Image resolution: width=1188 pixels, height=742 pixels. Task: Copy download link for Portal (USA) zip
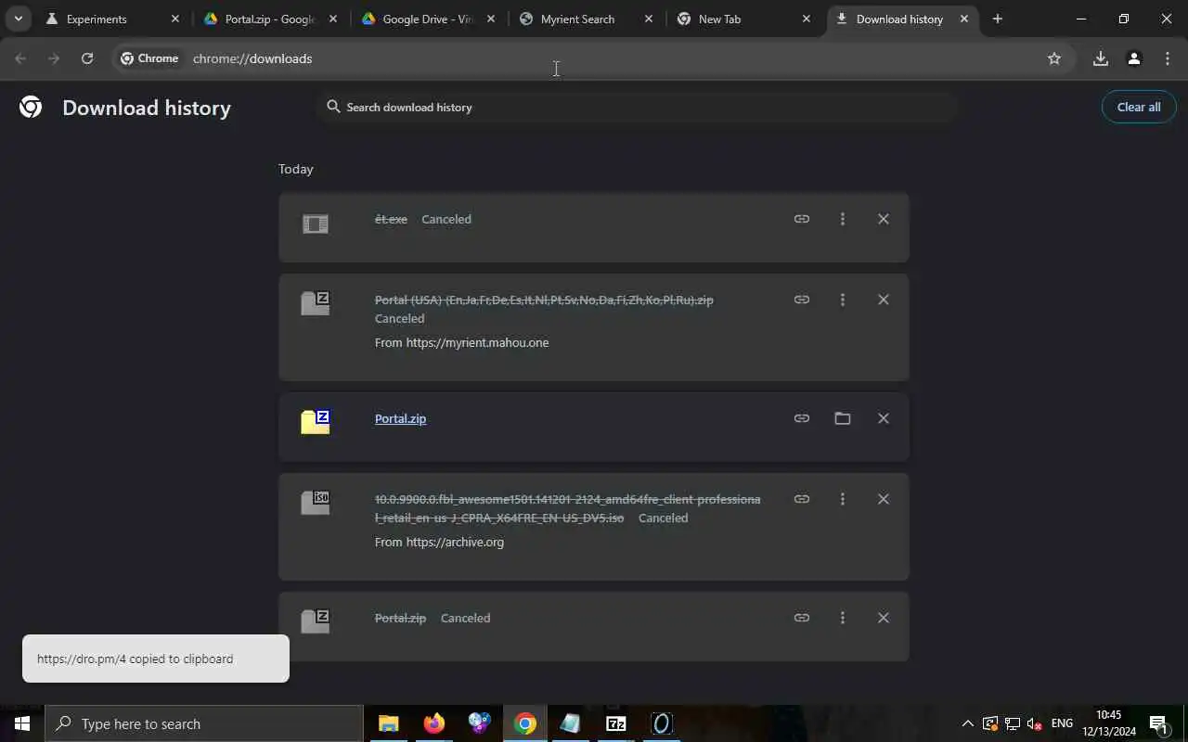pyautogui.click(x=802, y=300)
